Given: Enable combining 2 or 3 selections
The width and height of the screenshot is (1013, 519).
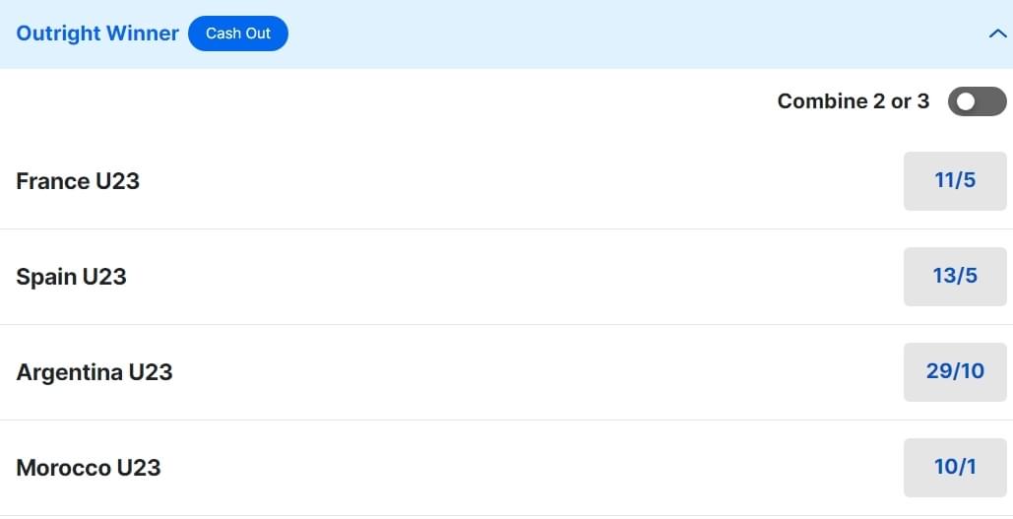Looking at the screenshot, I should click(x=977, y=101).
